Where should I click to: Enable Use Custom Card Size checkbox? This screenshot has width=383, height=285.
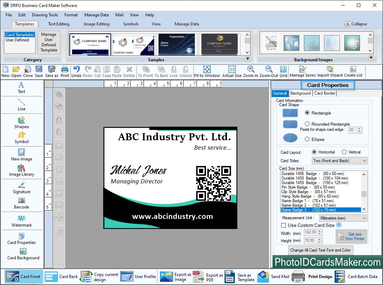click(x=283, y=225)
